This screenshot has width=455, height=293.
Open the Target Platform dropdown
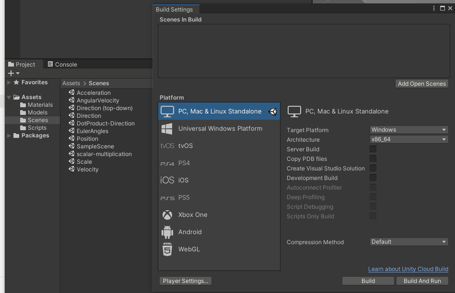(x=409, y=130)
